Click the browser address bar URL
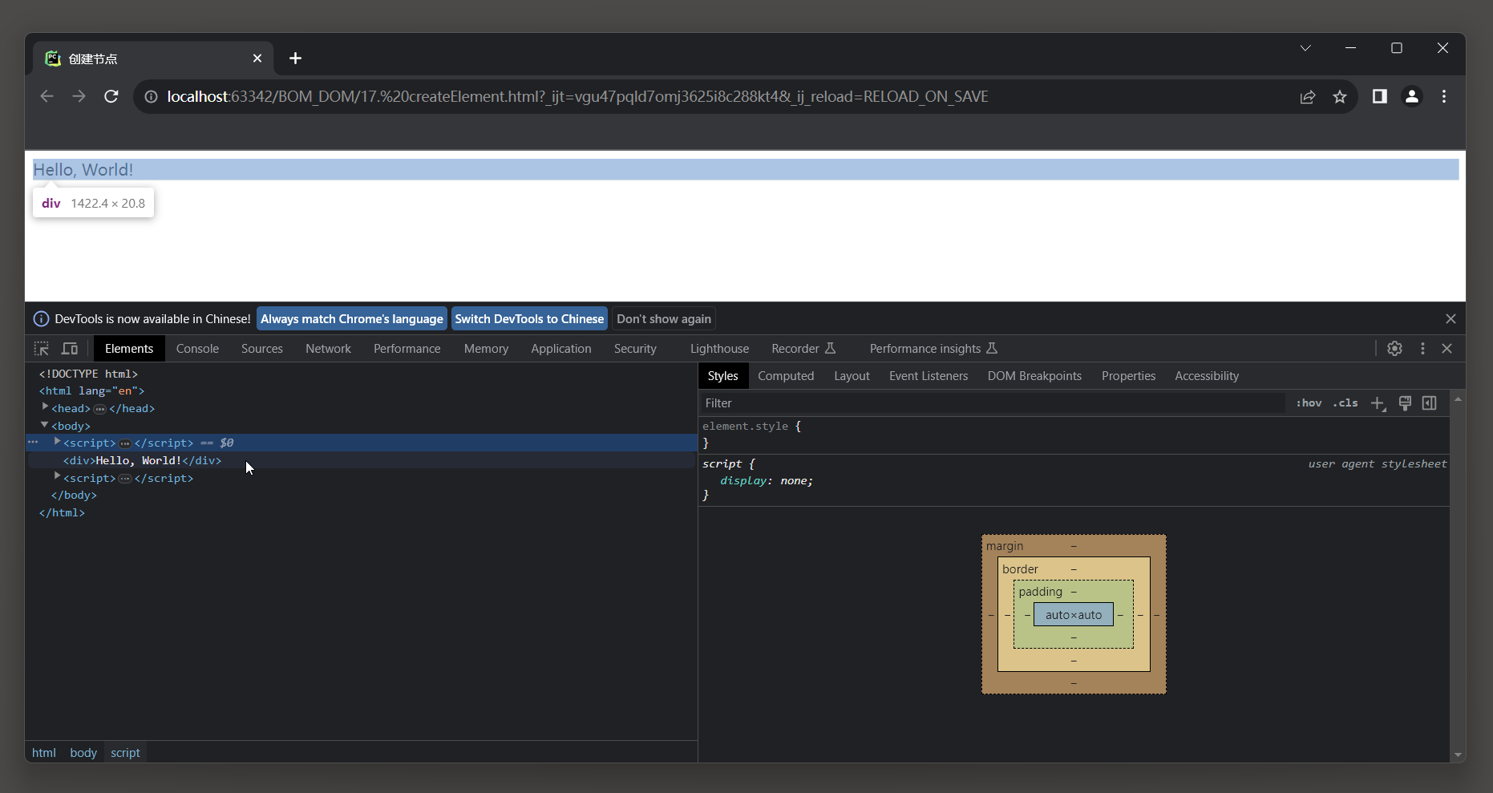 [x=577, y=97]
